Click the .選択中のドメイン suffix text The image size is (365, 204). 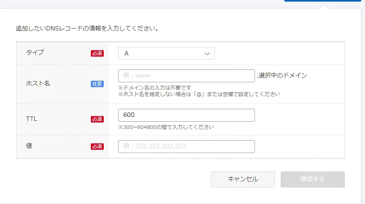pos(282,75)
